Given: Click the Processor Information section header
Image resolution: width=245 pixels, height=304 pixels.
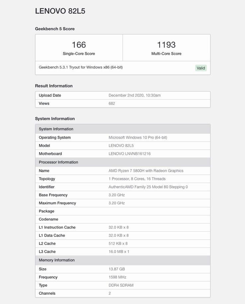Looking at the screenshot, I should pos(58,162).
